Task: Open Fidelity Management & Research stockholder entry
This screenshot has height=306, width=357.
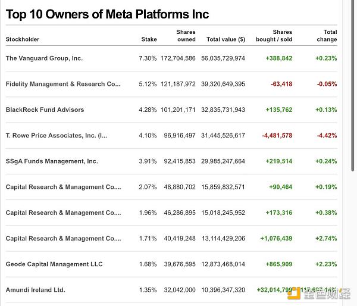Action: pyautogui.click(x=63, y=84)
